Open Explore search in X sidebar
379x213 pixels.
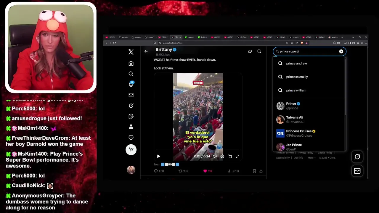tap(131, 74)
